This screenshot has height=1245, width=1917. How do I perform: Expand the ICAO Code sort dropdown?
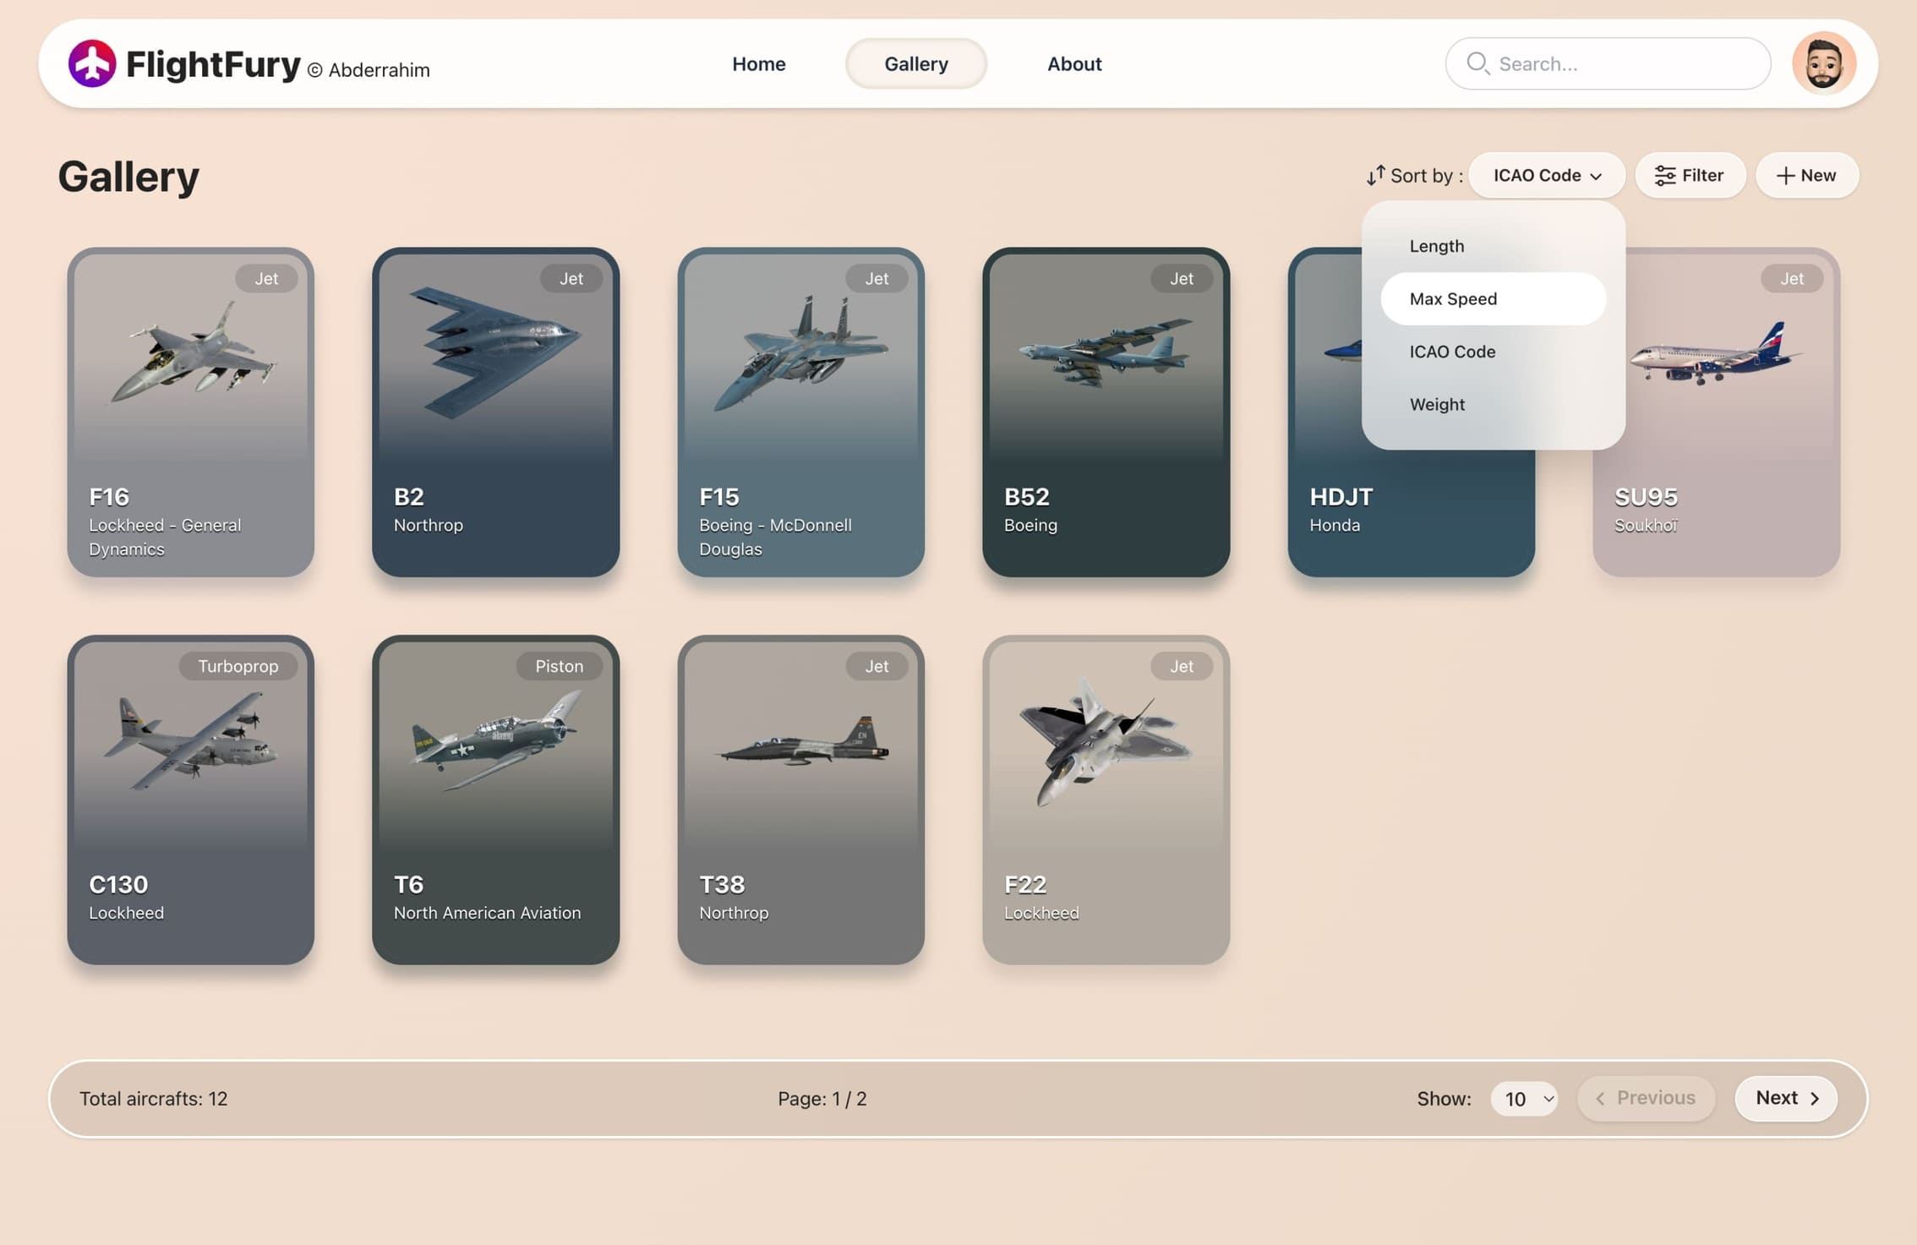coord(1546,175)
